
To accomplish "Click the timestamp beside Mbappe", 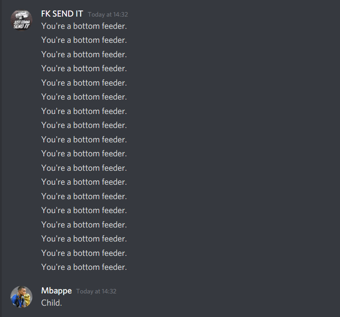I will pyautogui.click(x=96, y=291).
